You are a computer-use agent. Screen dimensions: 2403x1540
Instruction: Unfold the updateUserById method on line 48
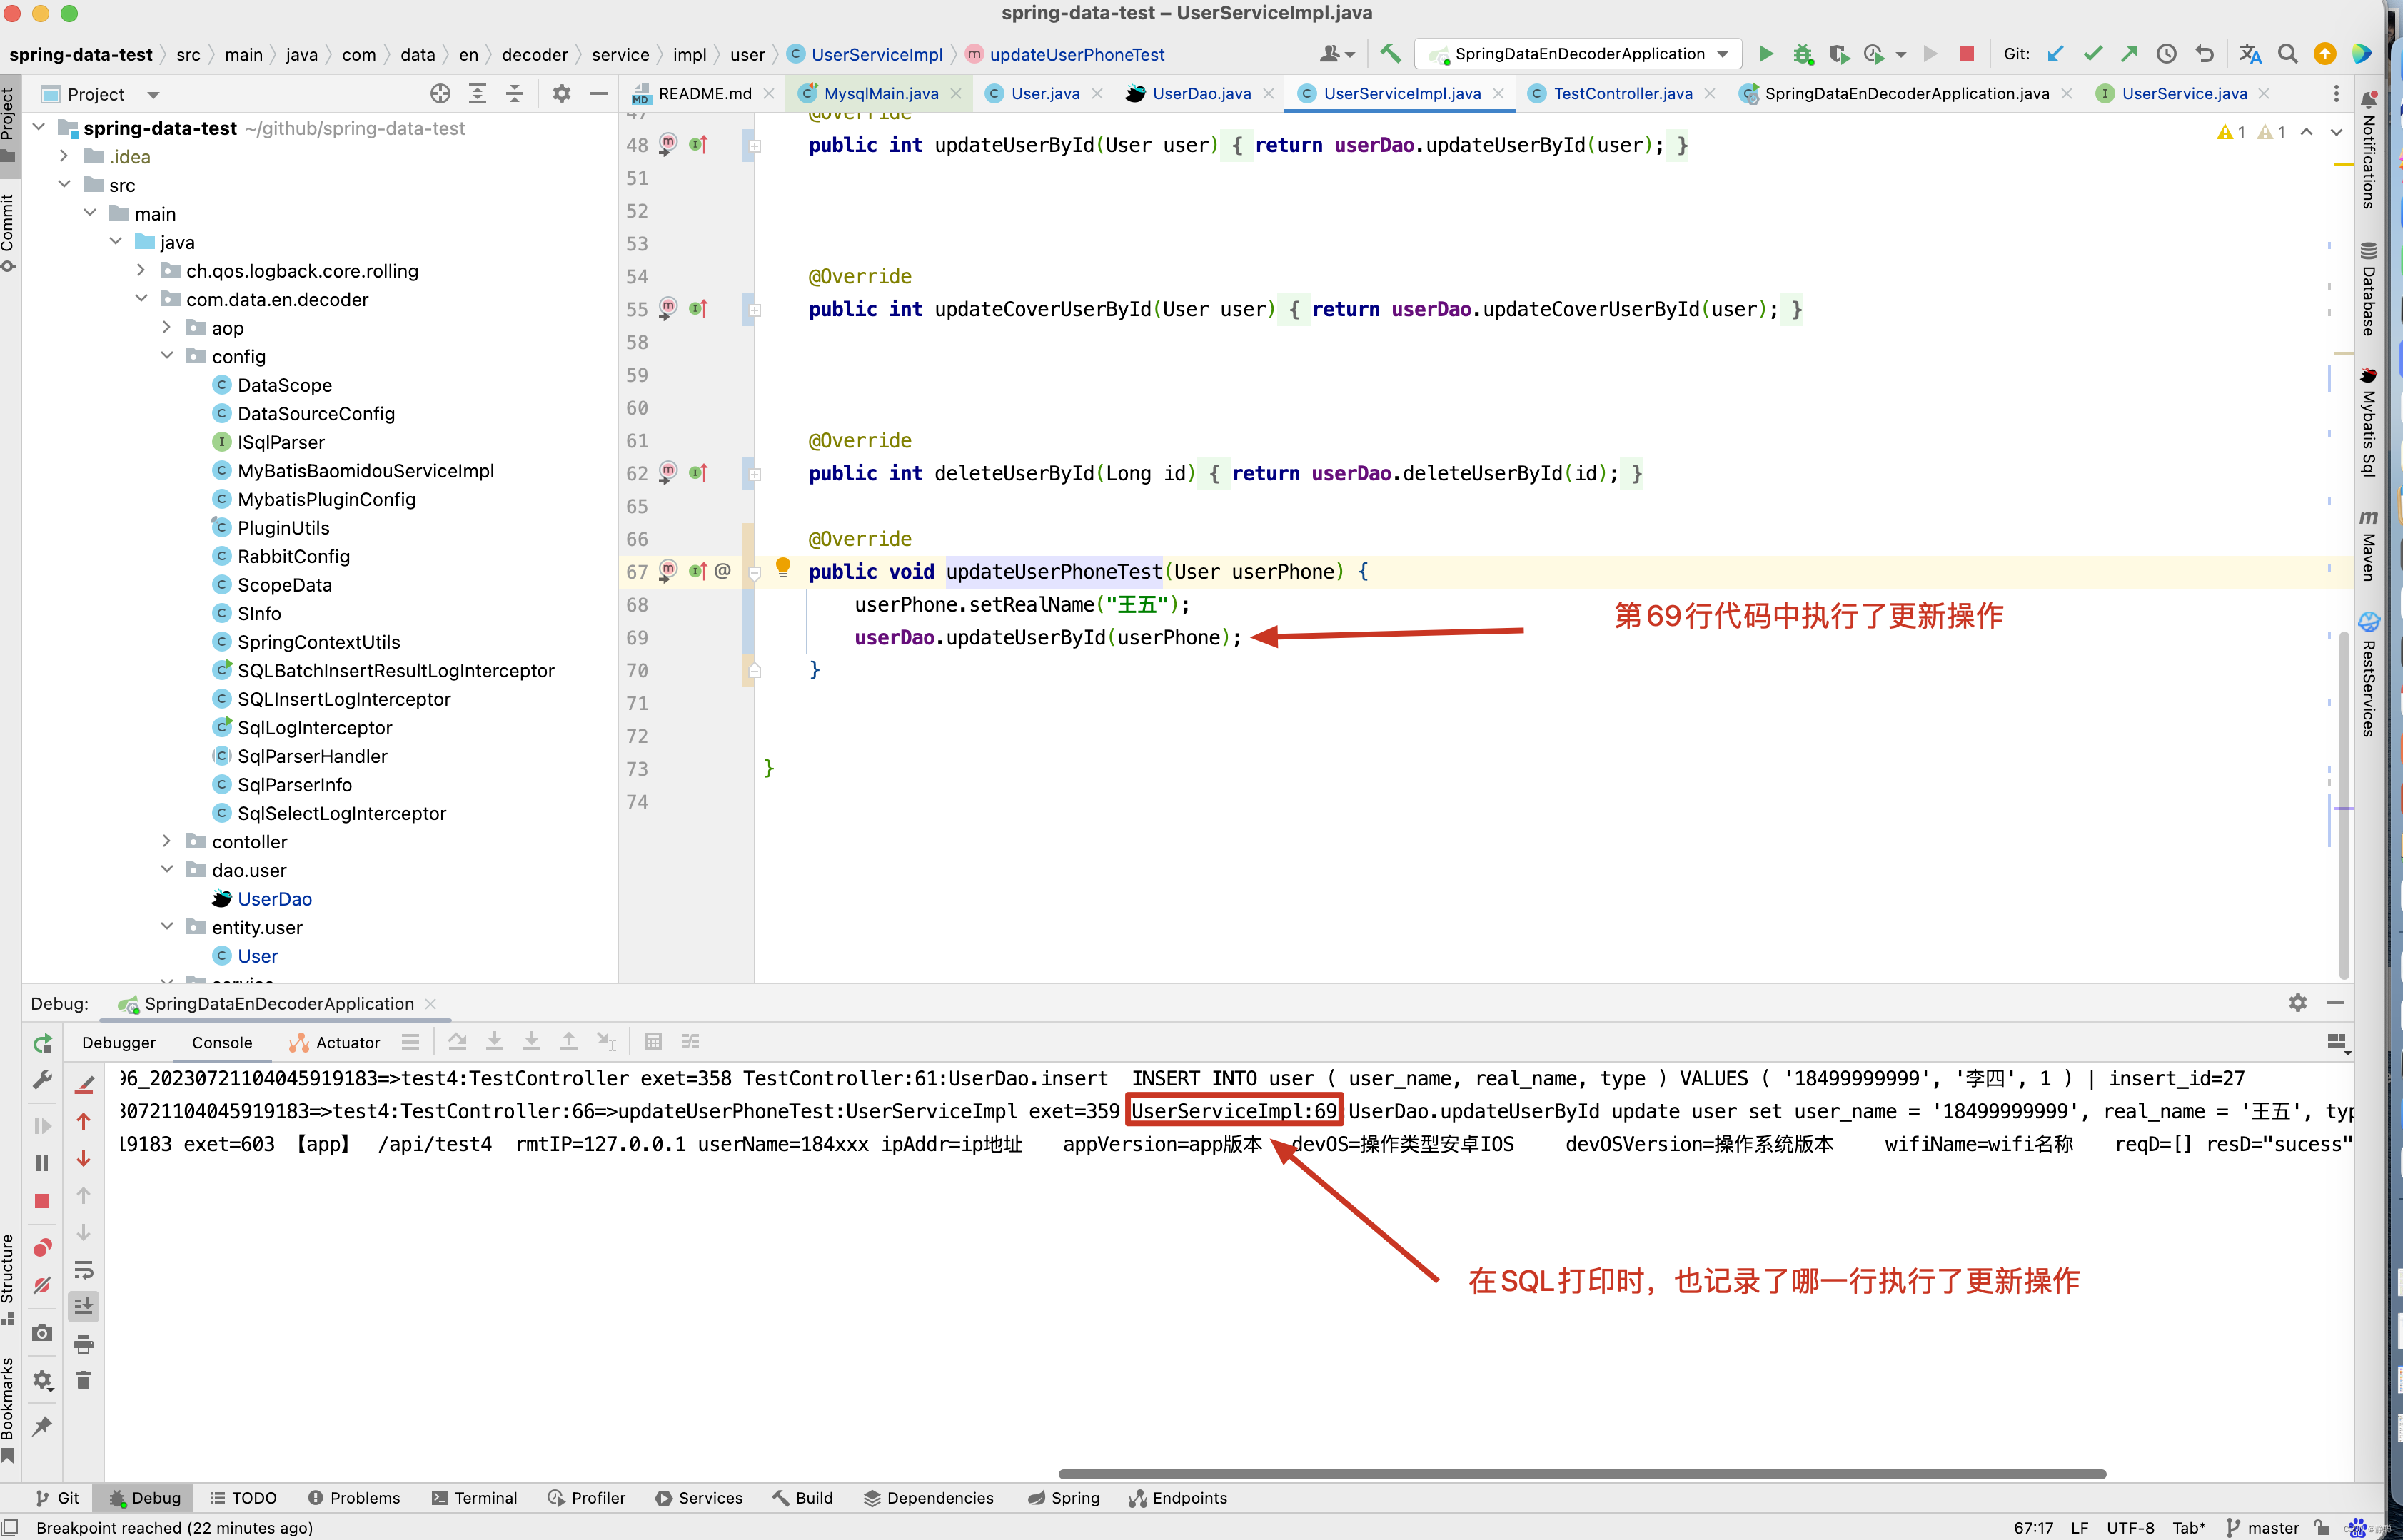[x=755, y=146]
